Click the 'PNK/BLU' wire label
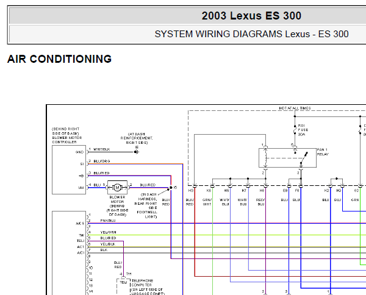 [108, 221]
